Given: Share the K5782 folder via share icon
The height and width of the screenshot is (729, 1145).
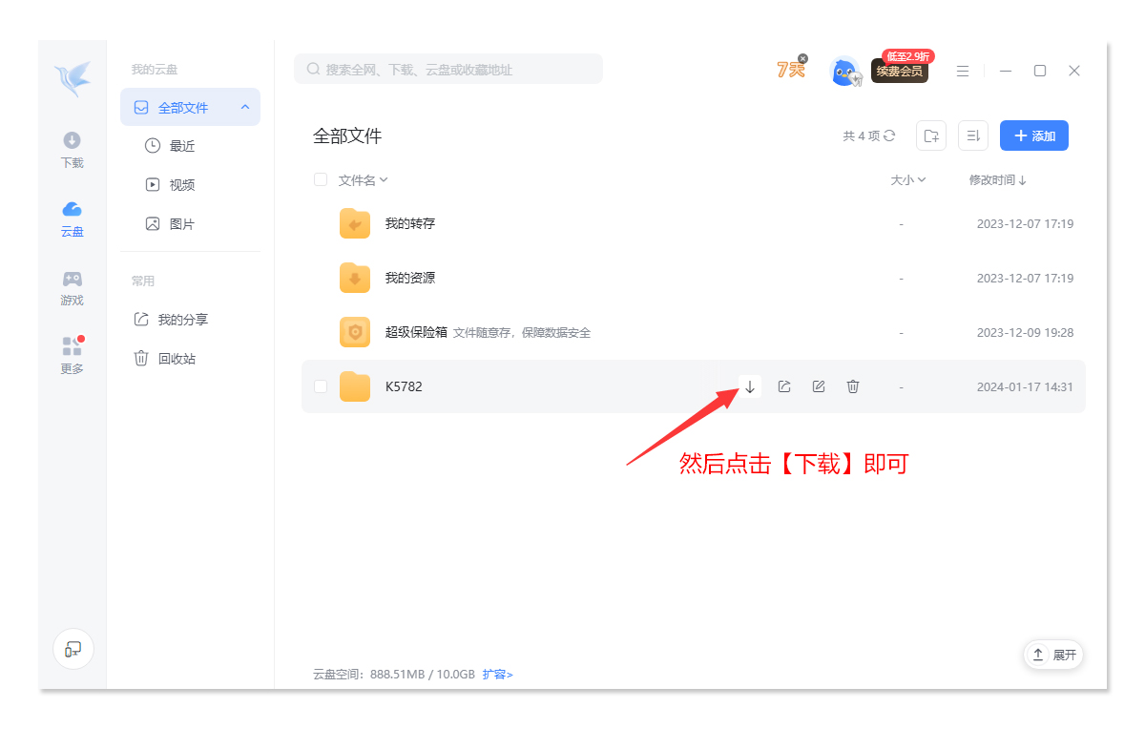Looking at the screenshot, I should point(784,386).
